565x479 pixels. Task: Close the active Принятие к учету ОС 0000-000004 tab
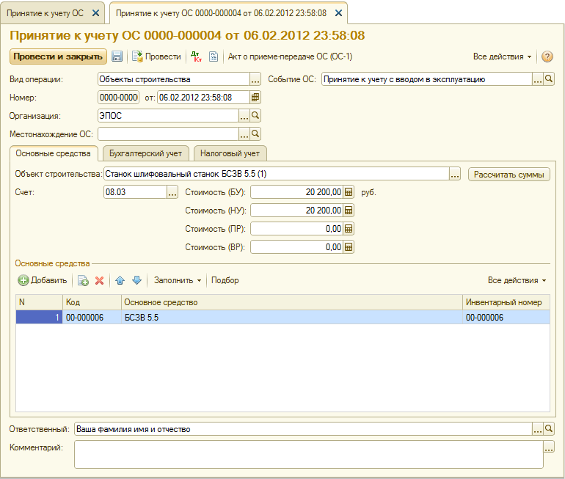(x=338, y=13)
